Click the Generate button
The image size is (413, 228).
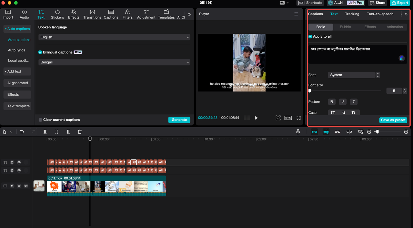(179, 120)
